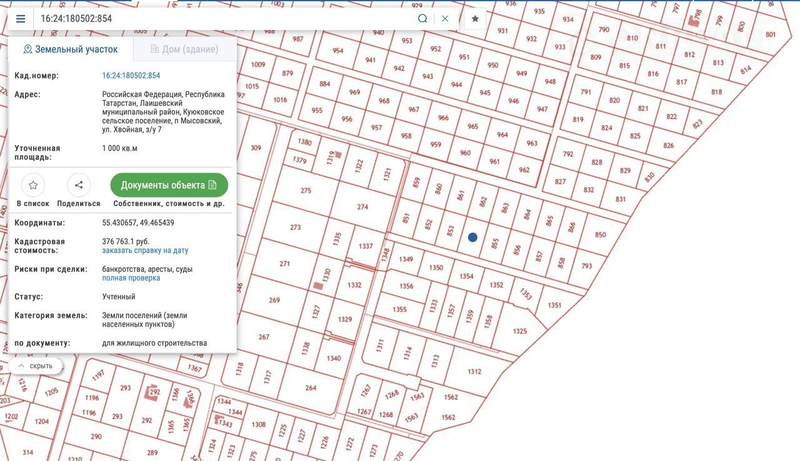The image size is (800, 461).
Task: Add parcel to list with star icon
Action: [33, 186]
